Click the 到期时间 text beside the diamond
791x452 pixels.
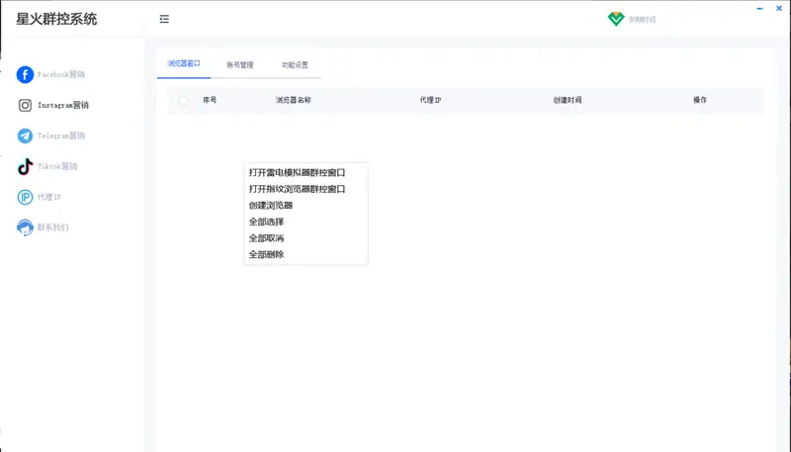642,20
